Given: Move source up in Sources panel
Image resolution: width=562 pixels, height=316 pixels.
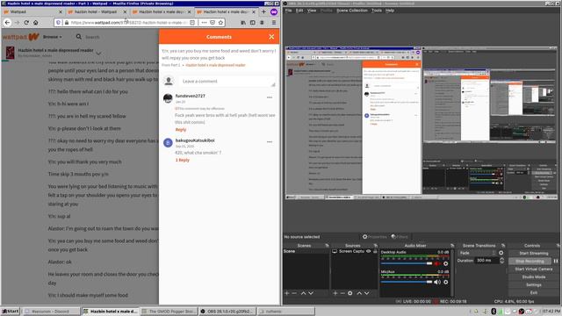Looking at the screenshot, I should (x=359, y=293).
